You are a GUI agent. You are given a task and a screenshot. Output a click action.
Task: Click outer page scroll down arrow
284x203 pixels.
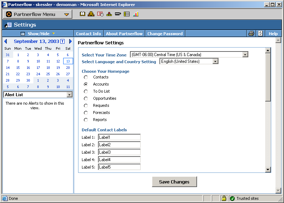tap(278, 190)
